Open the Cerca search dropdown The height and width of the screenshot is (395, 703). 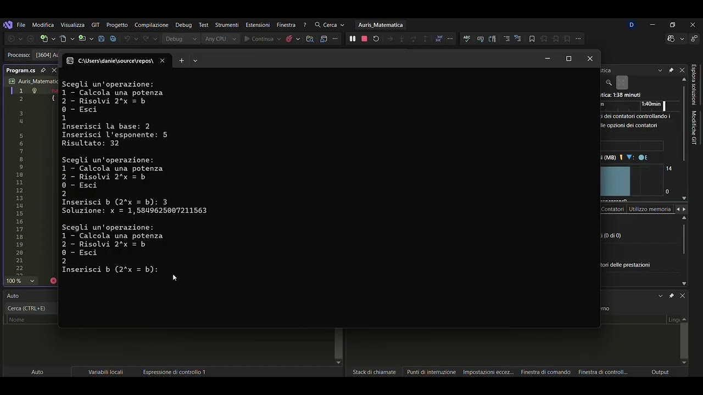point(330,25)
